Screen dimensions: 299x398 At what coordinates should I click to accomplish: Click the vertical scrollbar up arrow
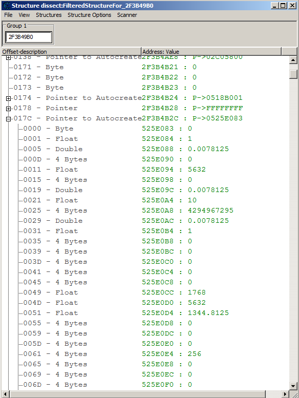[293, 60]
